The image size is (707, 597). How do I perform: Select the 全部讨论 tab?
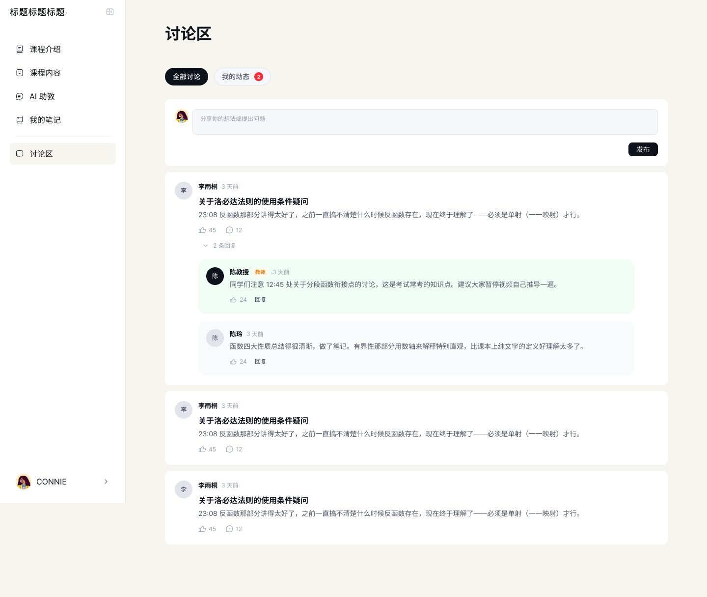point(187,77)
